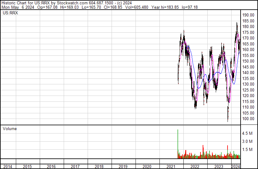Click the Mon May 6 2024 date text
Screen dimensions: 258x169
point(17,7)
